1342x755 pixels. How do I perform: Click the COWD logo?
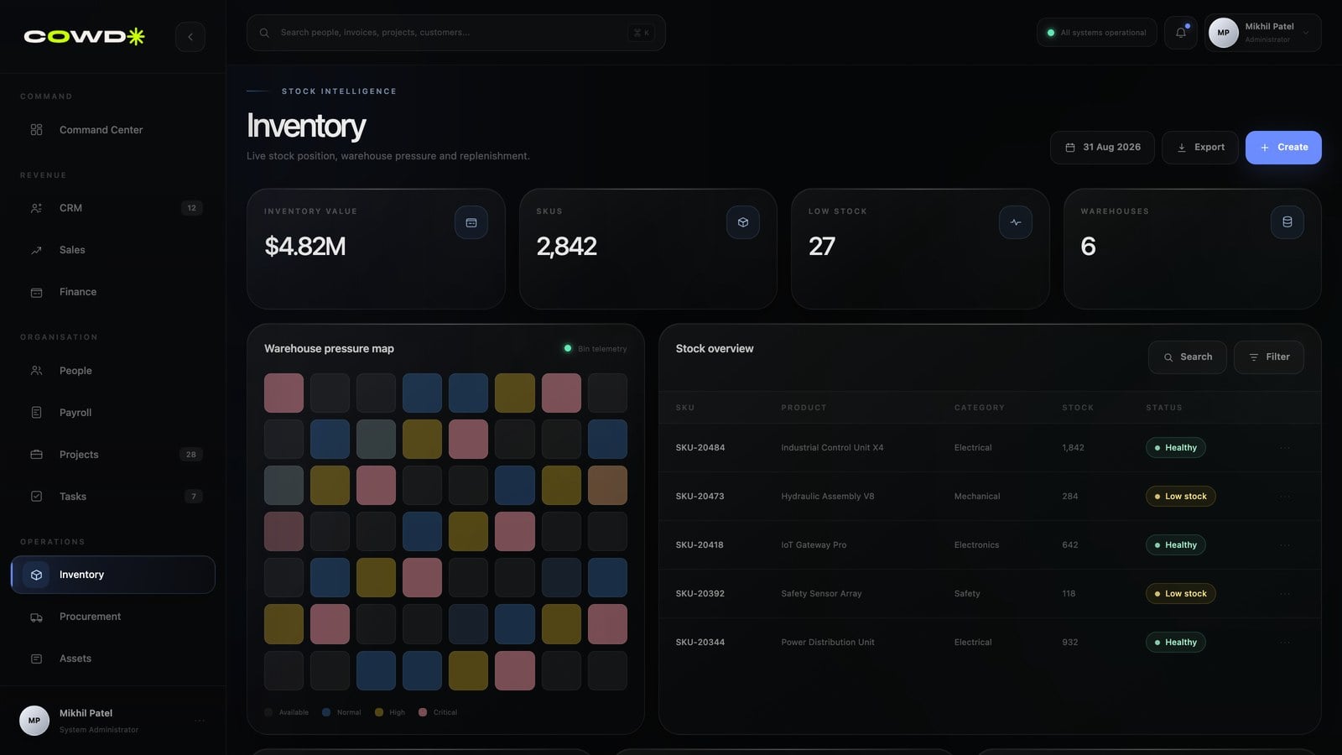[x=84, y=36]
